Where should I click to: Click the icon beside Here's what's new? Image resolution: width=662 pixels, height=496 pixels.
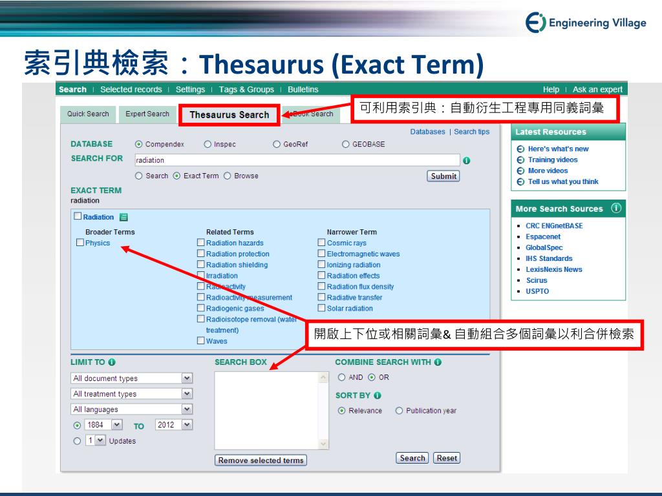(x=520, y=149)
